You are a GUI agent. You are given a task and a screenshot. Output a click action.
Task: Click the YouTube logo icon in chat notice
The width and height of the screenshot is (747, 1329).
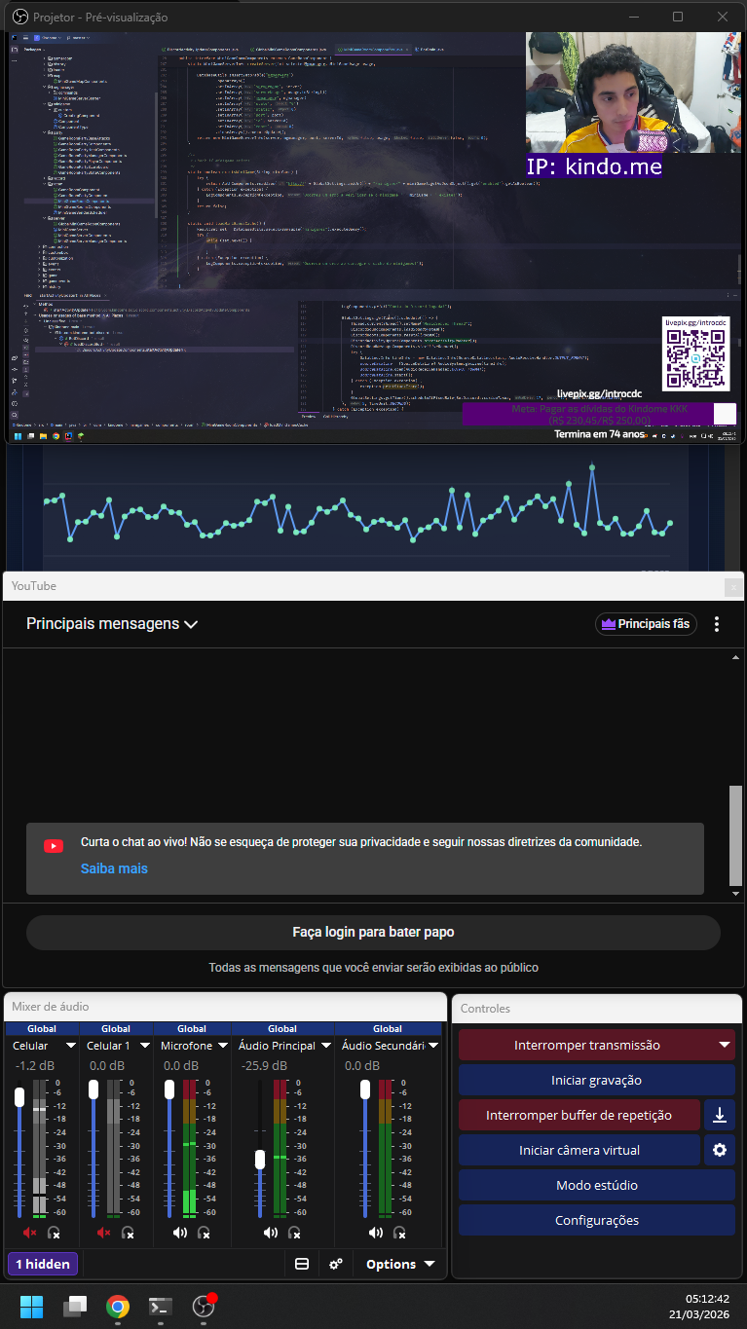54,846
